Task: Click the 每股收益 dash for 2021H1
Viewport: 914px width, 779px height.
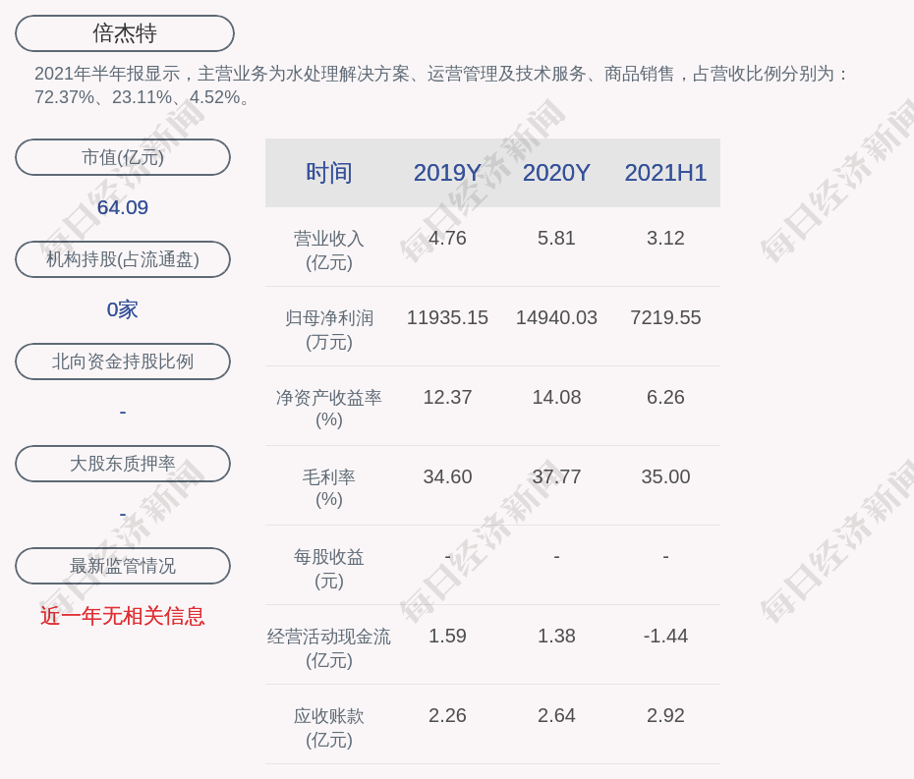Action: [665, 556]
